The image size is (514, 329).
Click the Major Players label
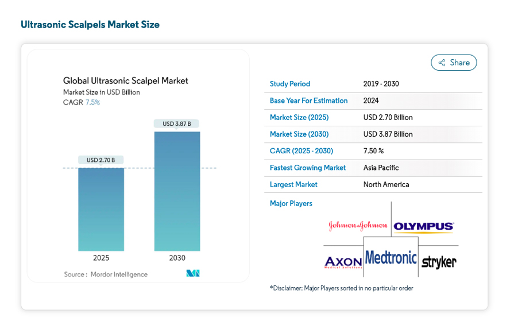click(x=291, y=203)
